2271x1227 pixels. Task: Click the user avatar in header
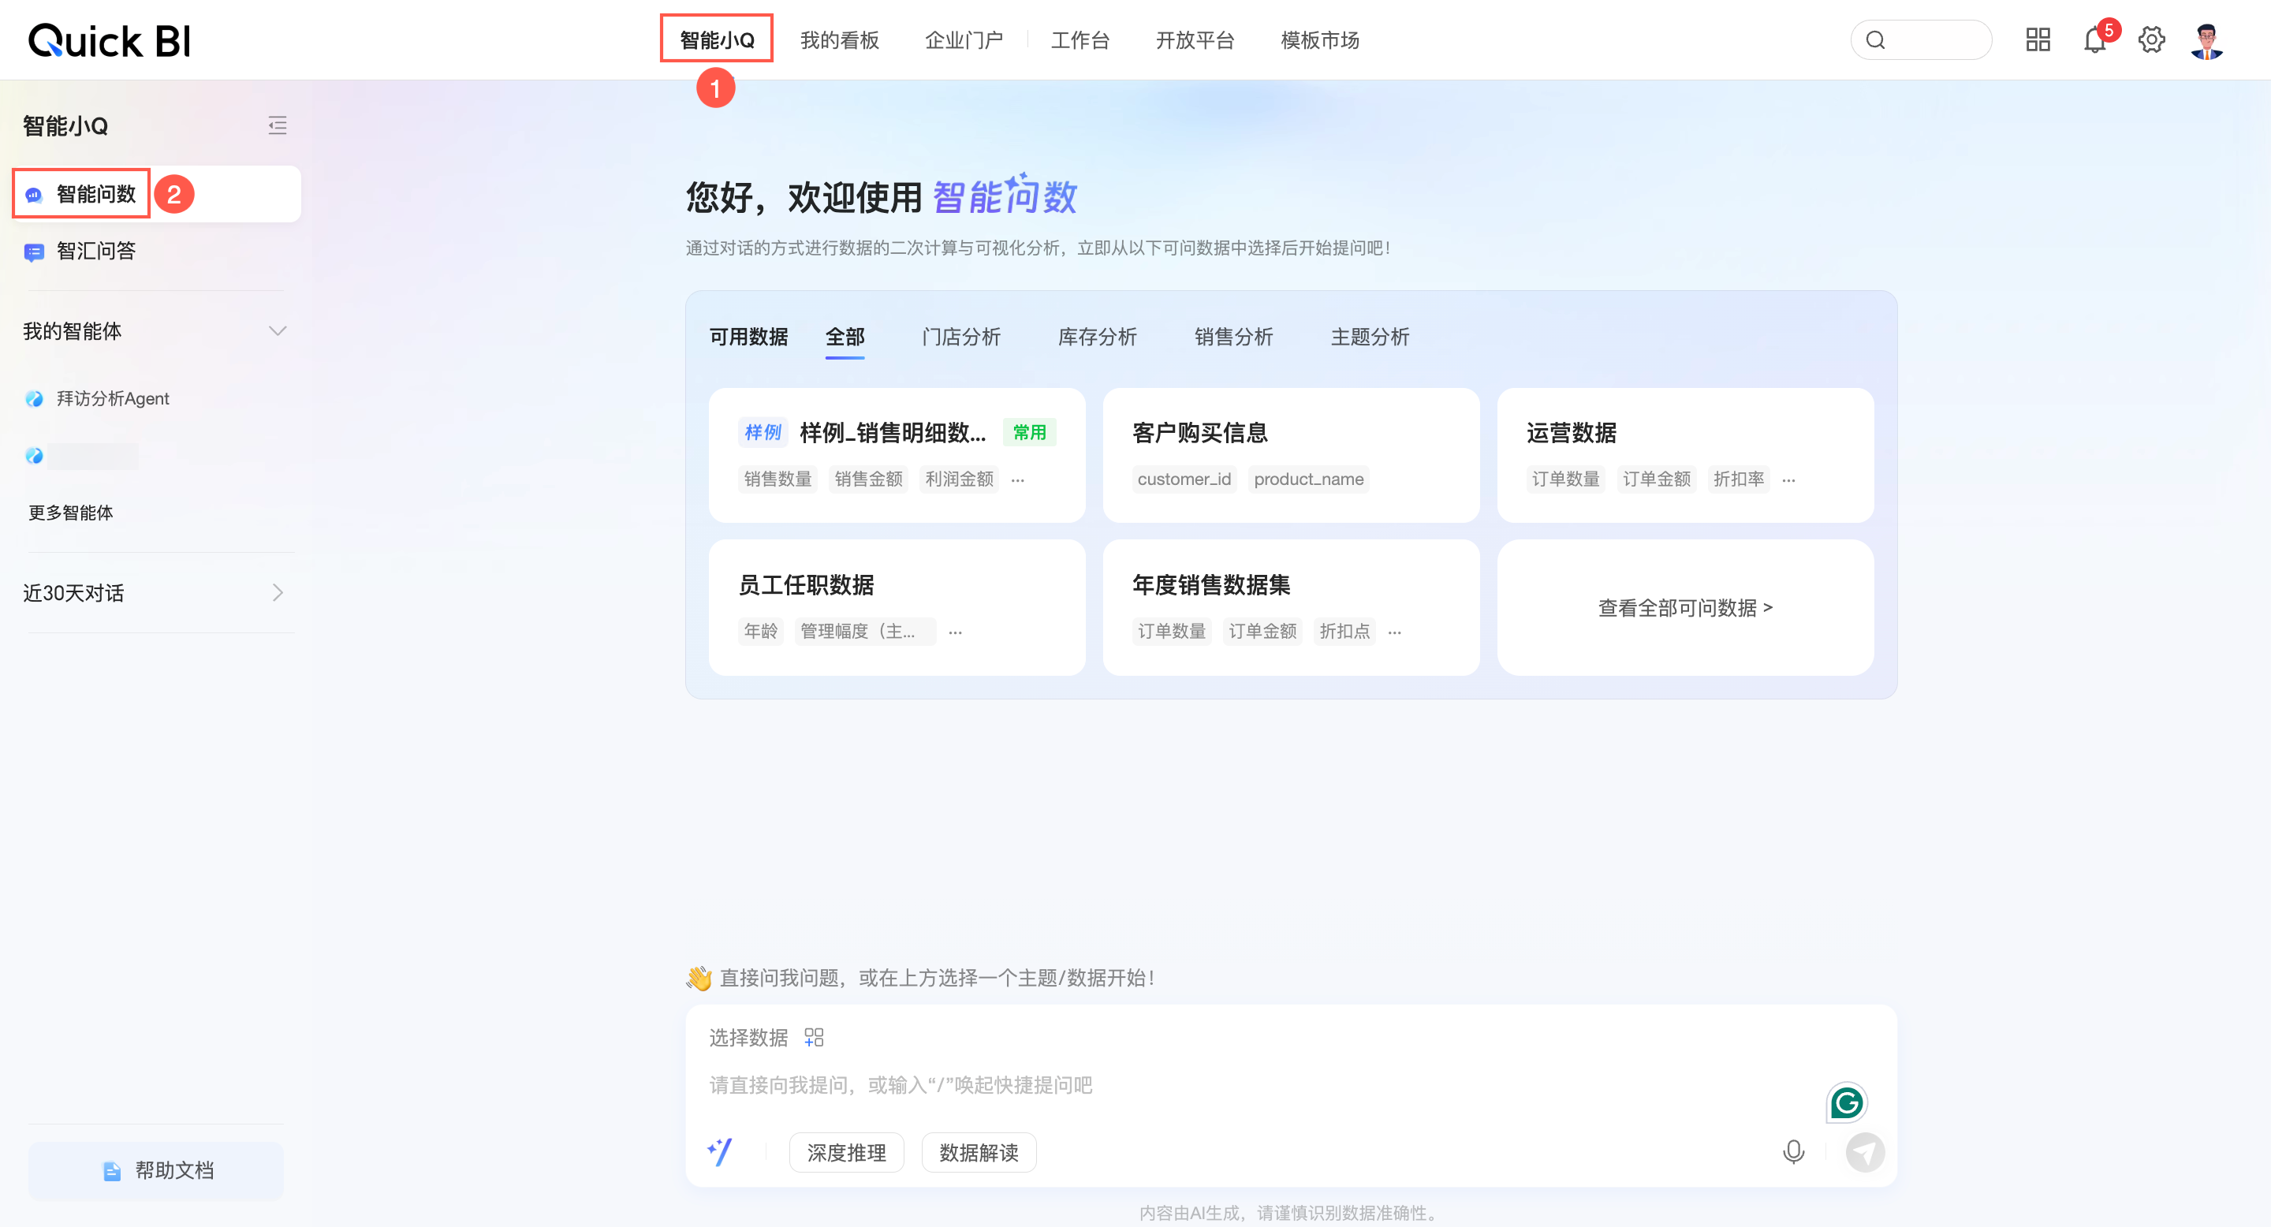click(x=2206, y=40)
